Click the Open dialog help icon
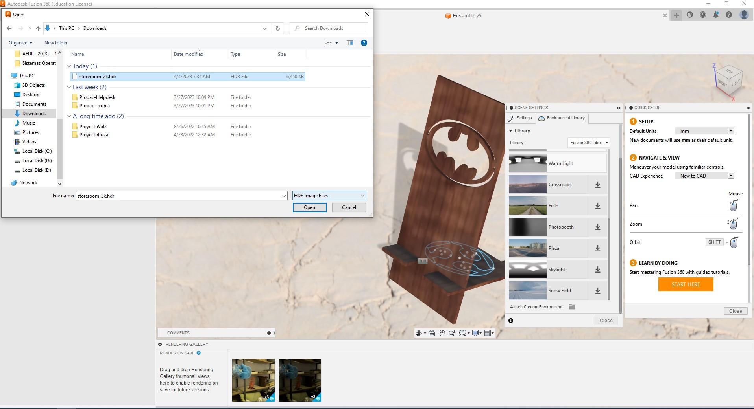 pos(364,43)
